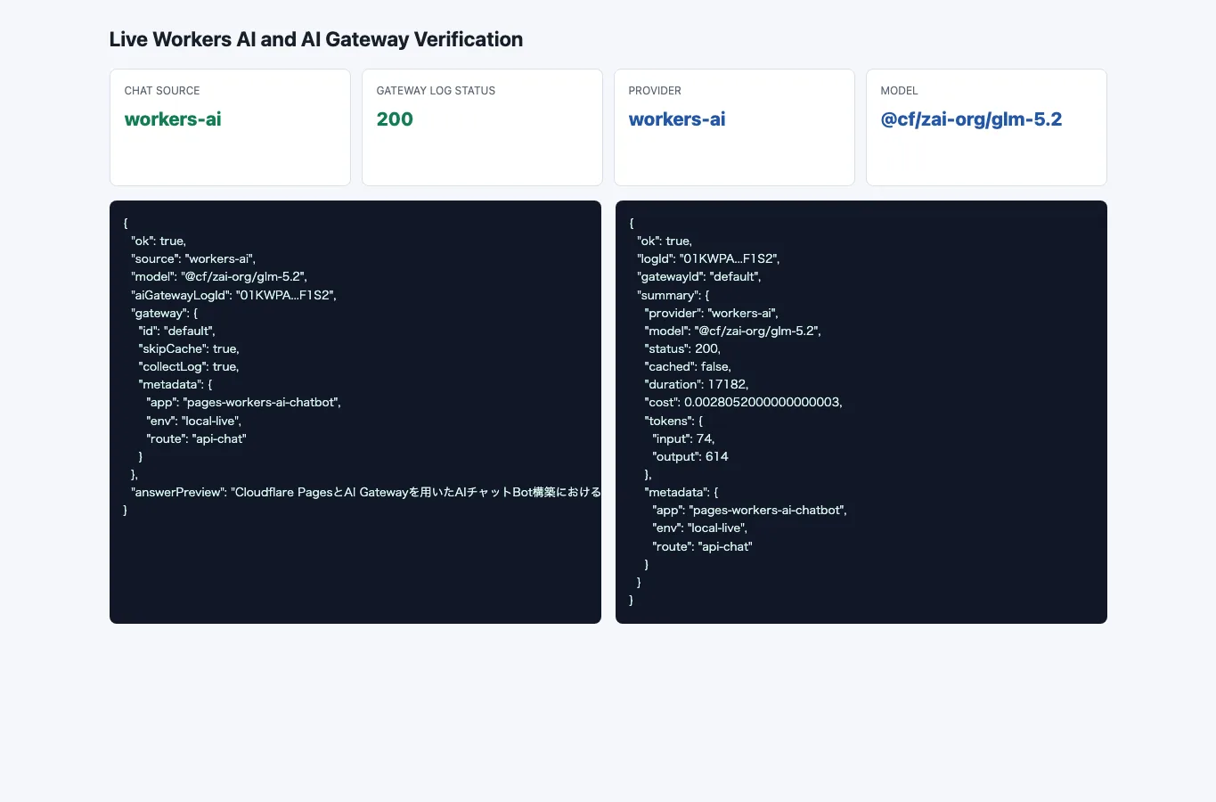Select the @cf/zai-org/glm-5.2 model value in card

(971, 119)
